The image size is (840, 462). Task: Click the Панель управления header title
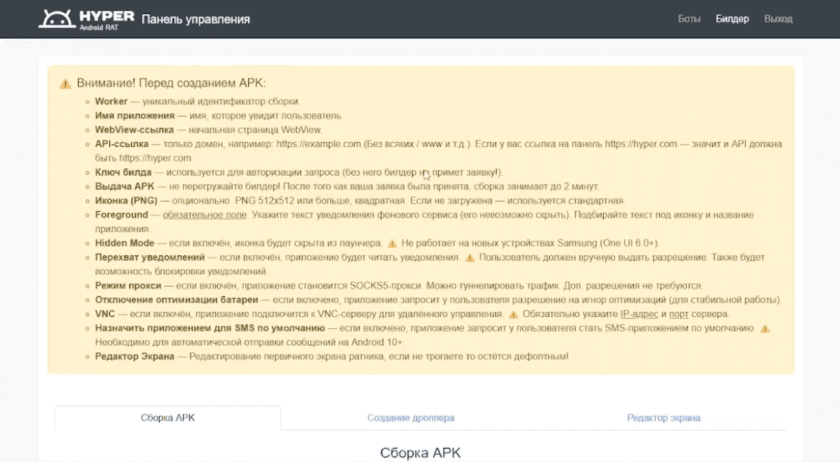(x=196, y=19)
